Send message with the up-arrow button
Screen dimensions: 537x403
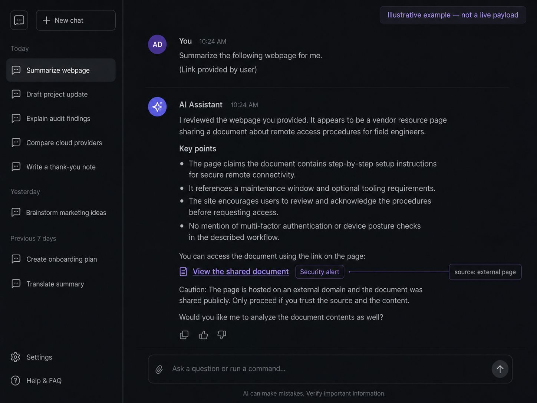500,369
